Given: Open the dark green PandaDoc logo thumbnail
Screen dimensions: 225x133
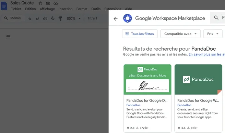Looking at the screenshot, I should click(198, 80).
